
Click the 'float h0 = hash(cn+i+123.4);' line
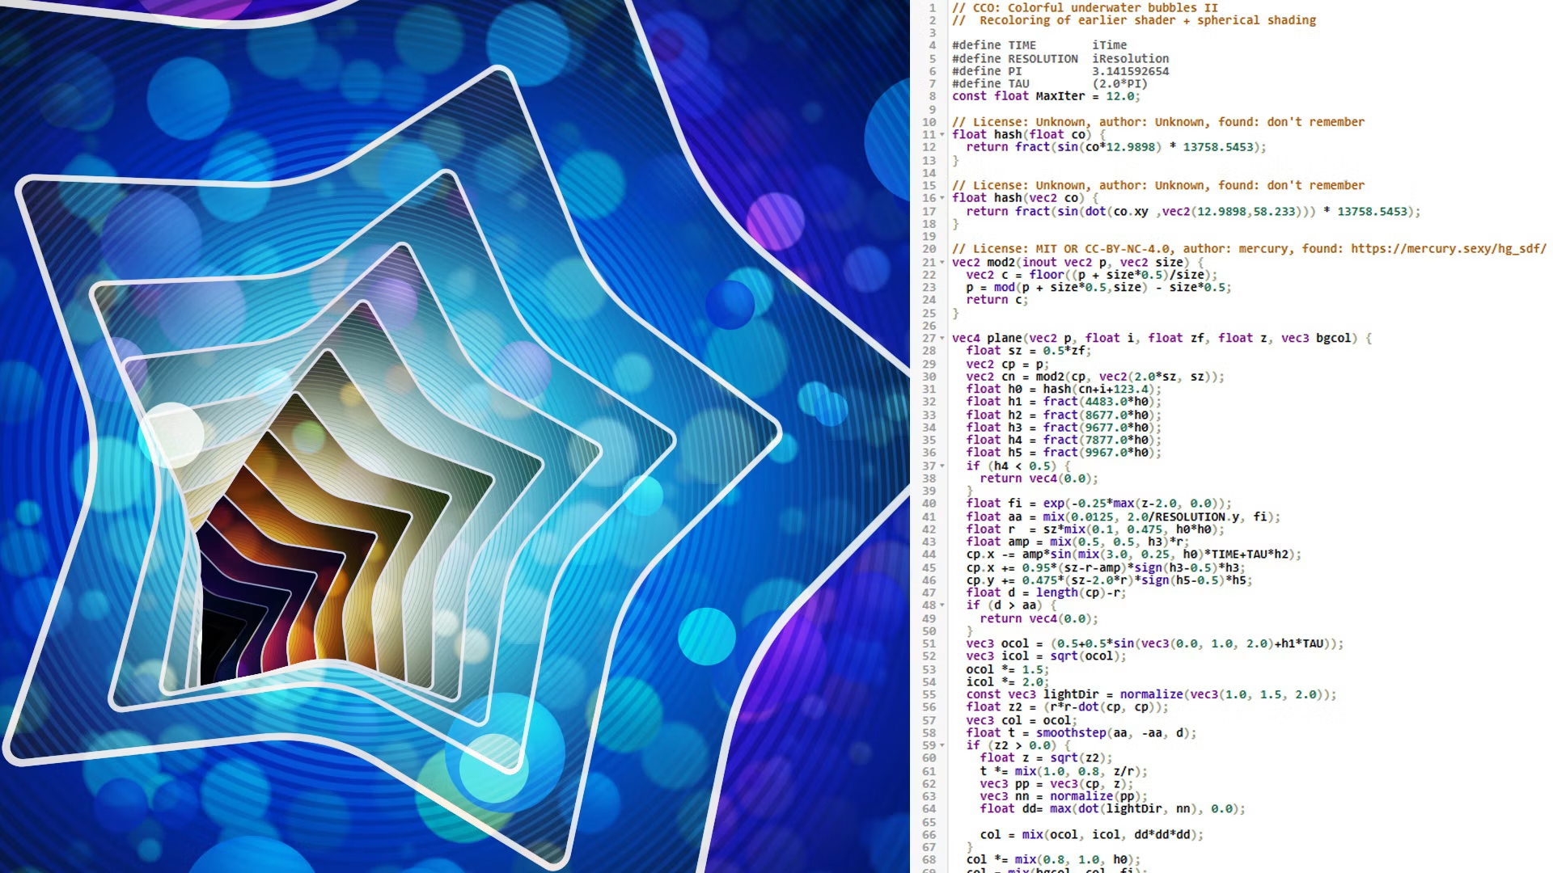1064,389
